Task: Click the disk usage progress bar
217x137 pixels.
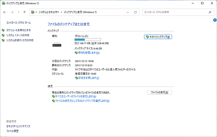Action: click(88, 40)
